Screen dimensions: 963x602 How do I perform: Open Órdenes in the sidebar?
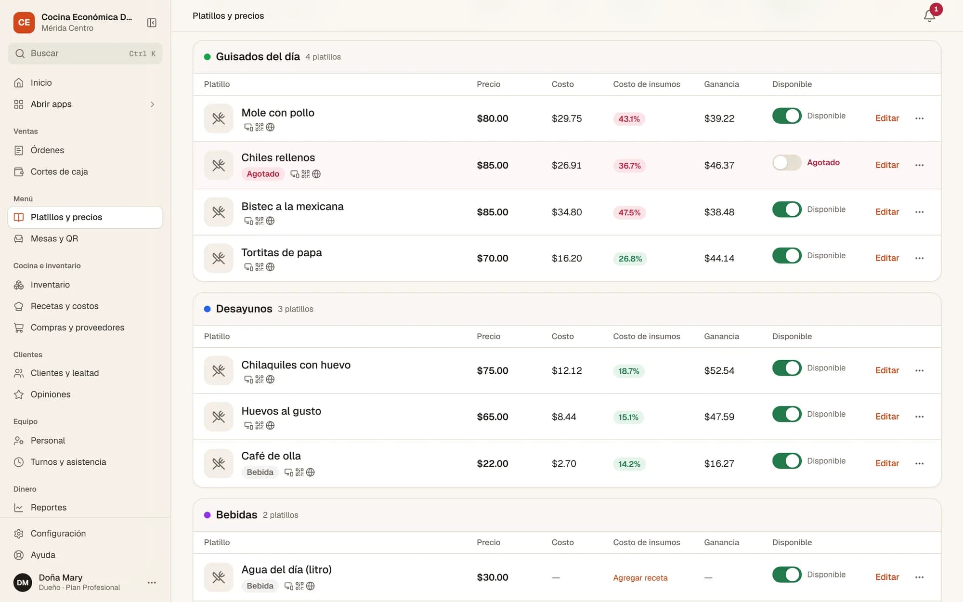coord(85,150)
